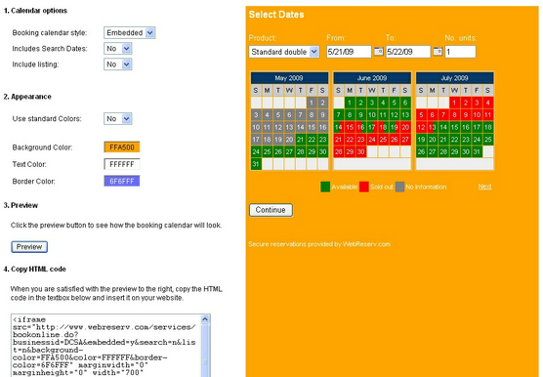Viewport: 543px width, 377px height.
Task: Select June 30 in the June 2009 calendar
Action: (x=360, y=151)
